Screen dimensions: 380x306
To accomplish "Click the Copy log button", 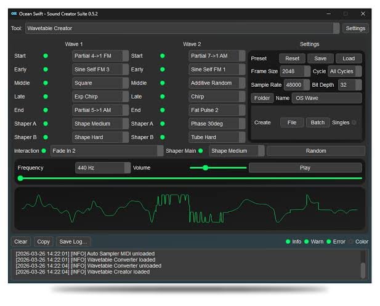I will 43,241.
